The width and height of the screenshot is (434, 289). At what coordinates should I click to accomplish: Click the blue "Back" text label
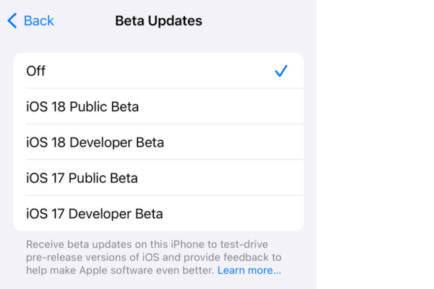39,21
